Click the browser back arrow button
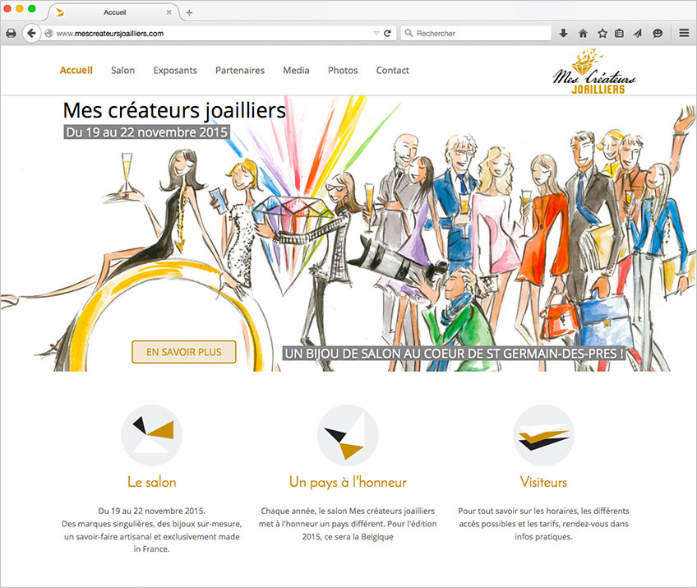Viewport: 697px width, 588px height. [x=31, y=34]
